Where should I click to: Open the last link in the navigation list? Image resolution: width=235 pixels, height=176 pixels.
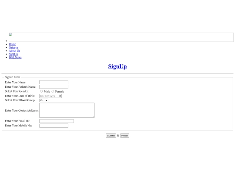pyautogui.click(x=15, y=57)
